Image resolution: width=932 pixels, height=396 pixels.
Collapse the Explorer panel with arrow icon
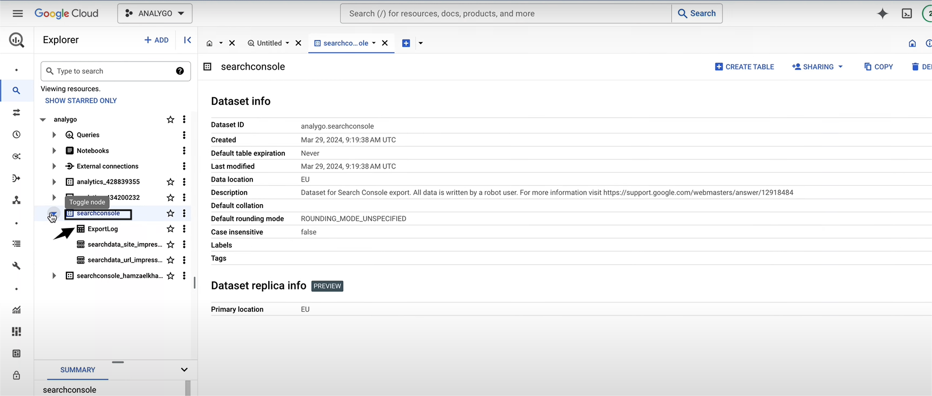[x=188, y=40]
